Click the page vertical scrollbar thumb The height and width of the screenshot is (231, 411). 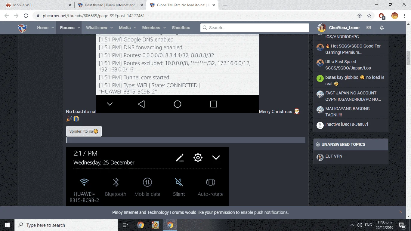click(x=408, y=58)
